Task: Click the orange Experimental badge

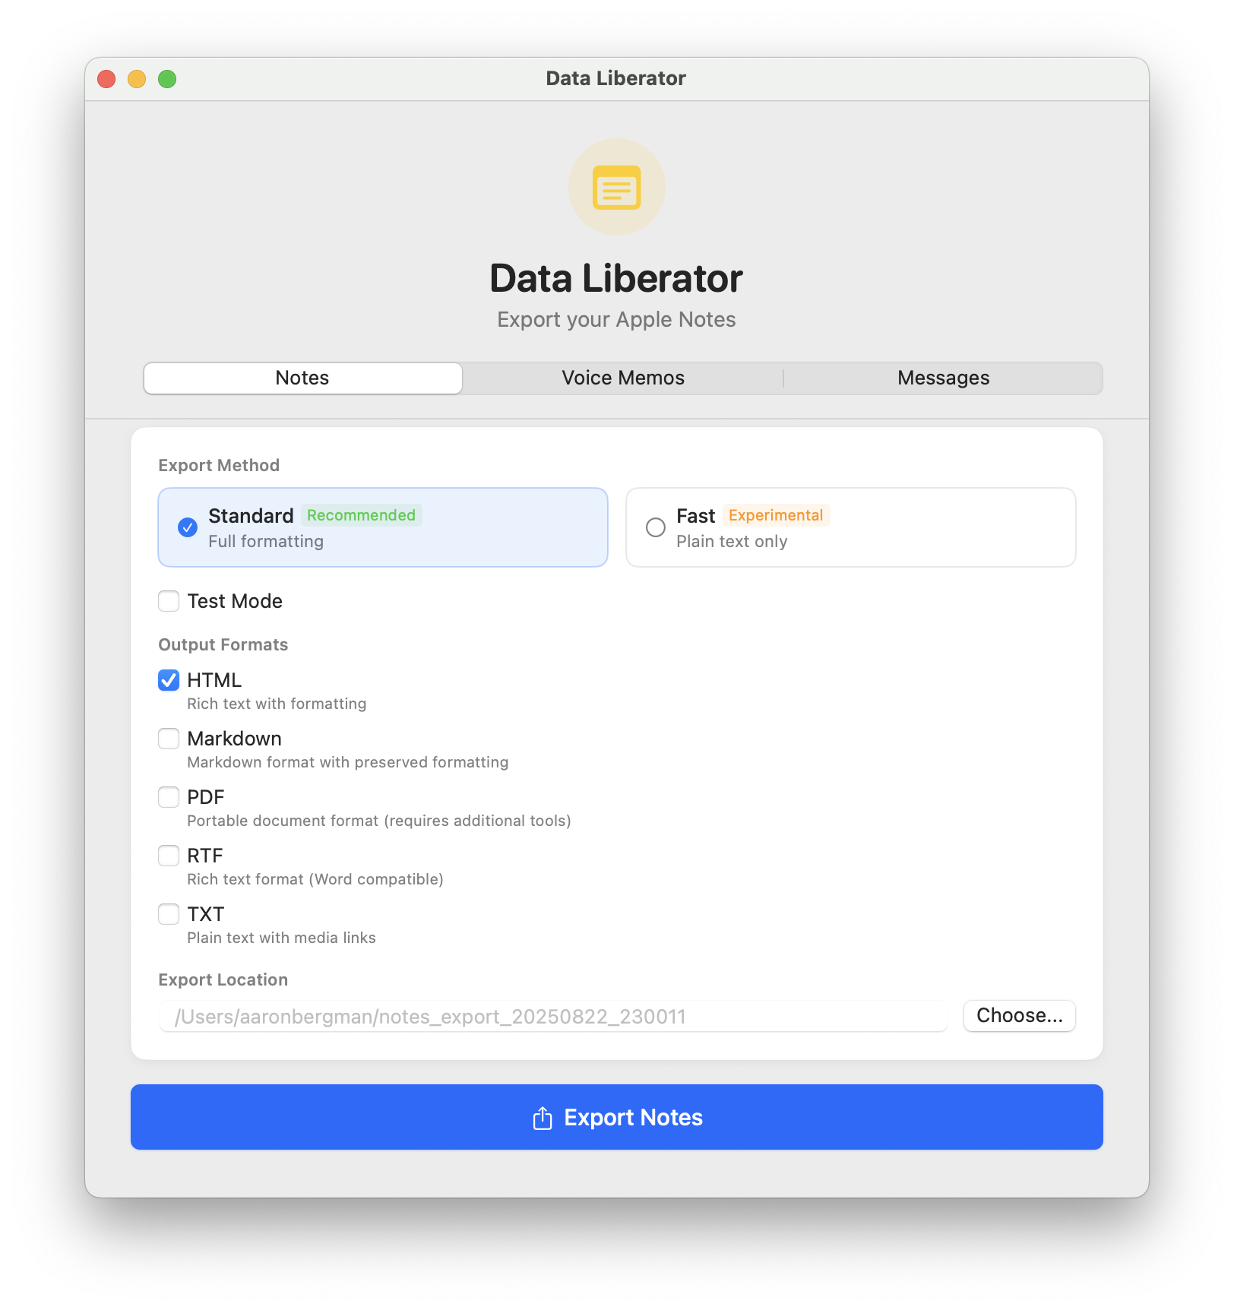Action: tap(776, 515)
